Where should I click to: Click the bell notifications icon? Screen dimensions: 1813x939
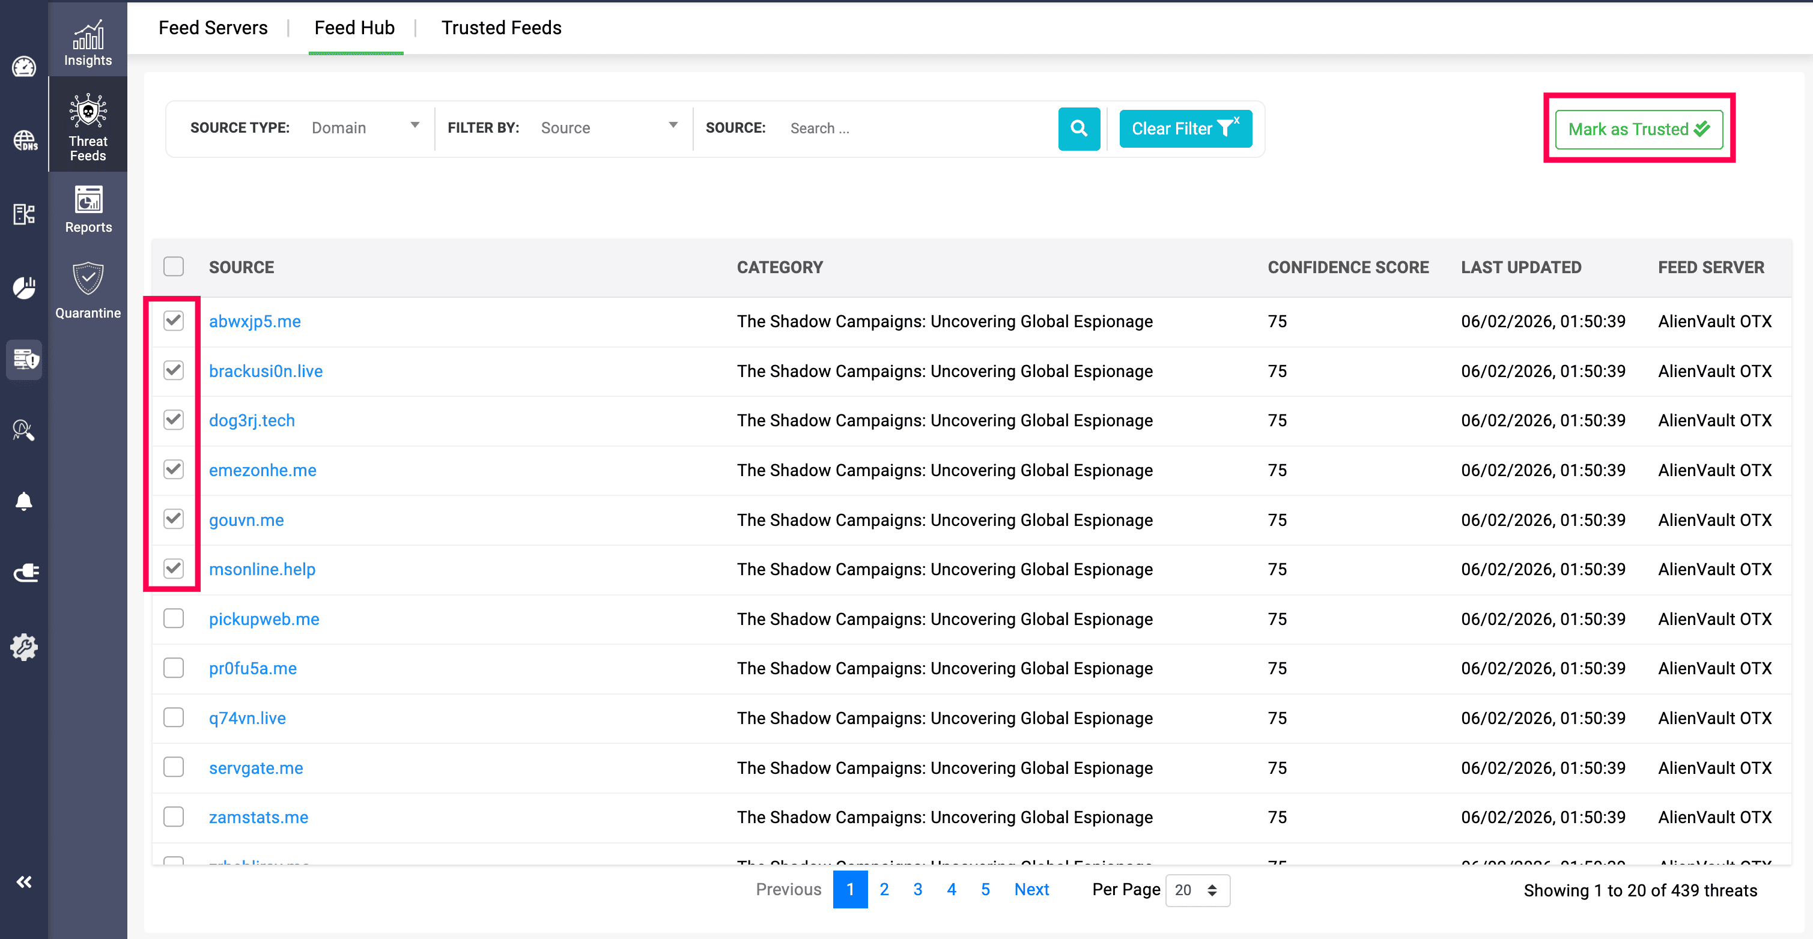(24, 501)
